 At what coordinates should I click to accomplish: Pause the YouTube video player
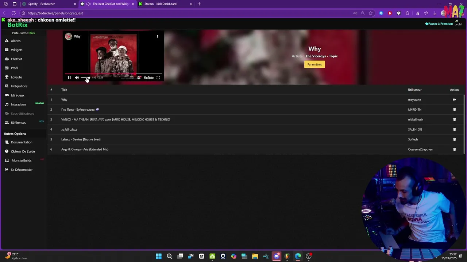pyautogui.click(x=69, y=78)
